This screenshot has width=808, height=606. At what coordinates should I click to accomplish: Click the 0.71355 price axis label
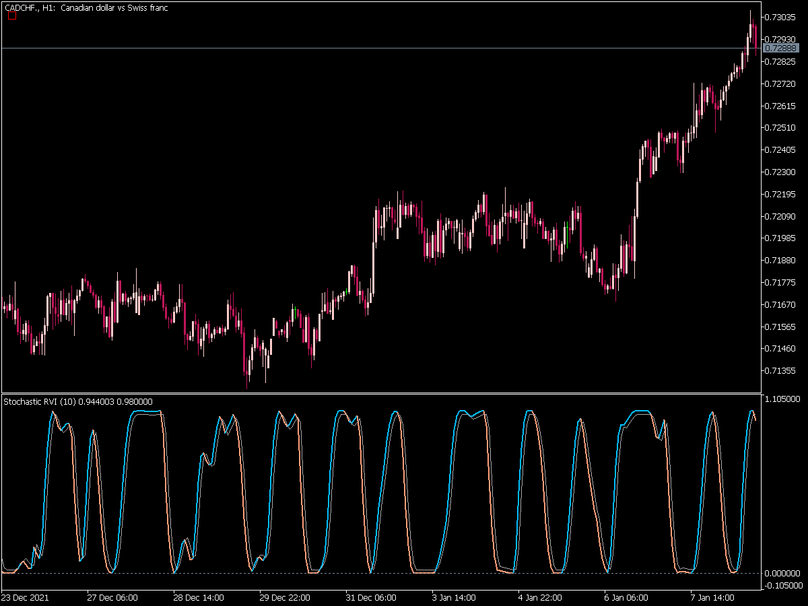[x=782, y=371]
